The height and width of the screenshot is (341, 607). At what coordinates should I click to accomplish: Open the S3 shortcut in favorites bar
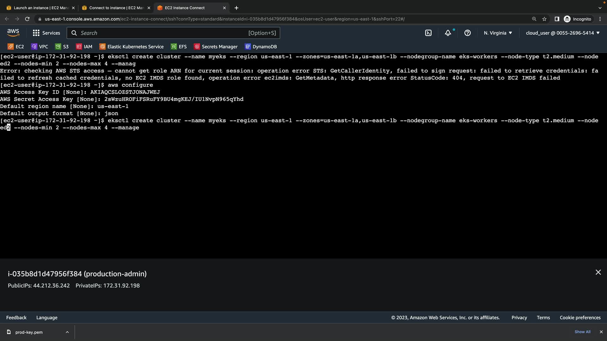point(62,47)
